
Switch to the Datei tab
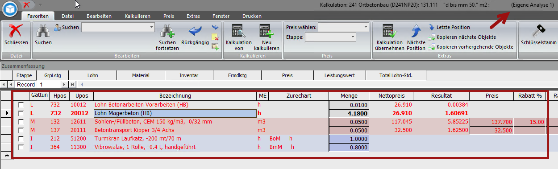click(67, 16)
